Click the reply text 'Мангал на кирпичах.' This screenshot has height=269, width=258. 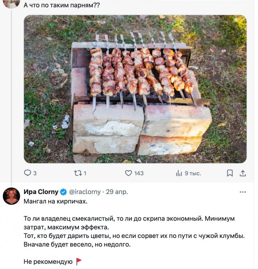click(55, 200)
